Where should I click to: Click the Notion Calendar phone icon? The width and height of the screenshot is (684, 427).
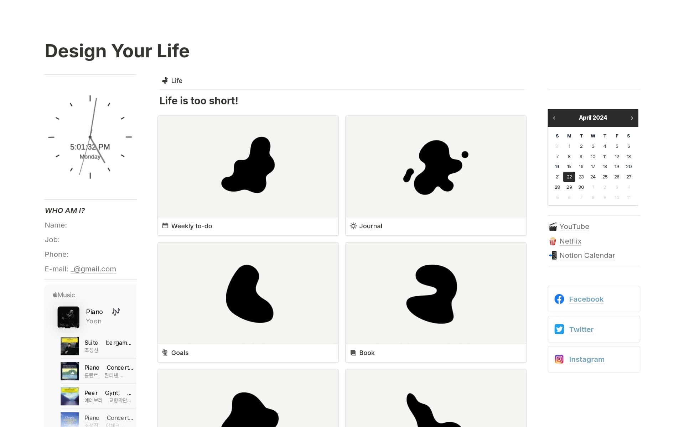tap(553, 255)
